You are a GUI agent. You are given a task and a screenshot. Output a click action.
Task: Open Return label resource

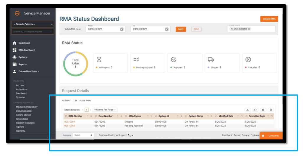tap(22, 119)
